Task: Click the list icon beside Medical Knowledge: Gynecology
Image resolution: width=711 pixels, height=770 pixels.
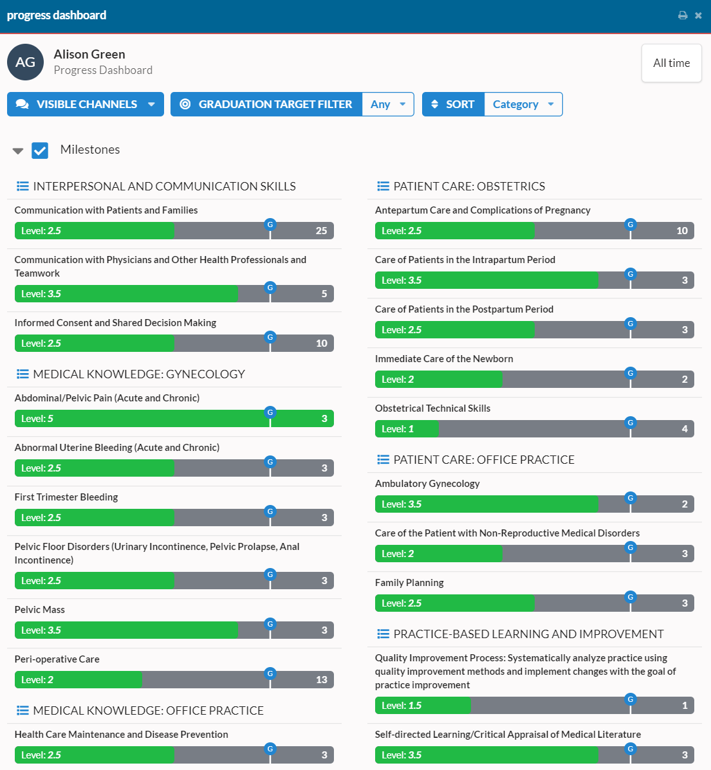Action: coord(23,374)
